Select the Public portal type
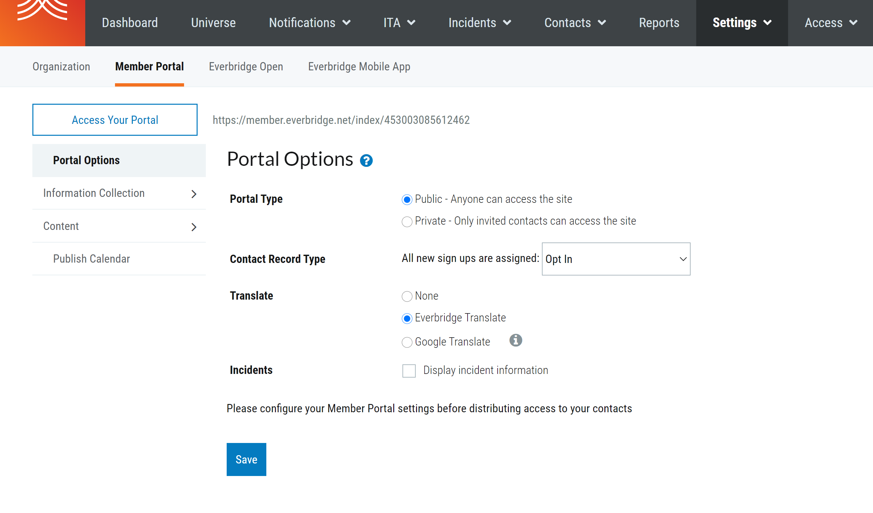Viewport: 873px width, 513px height. 407,199
